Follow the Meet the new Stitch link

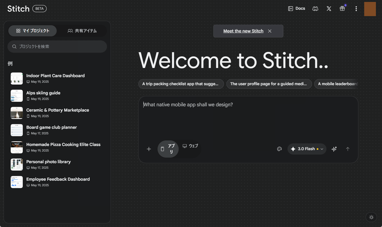(x=243, y=31)
